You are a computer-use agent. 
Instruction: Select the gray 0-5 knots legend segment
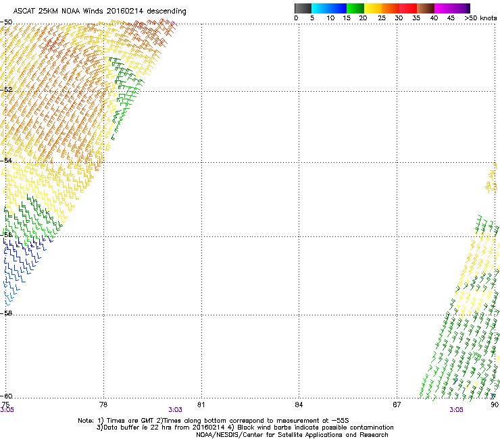pyautogui.click(x=303, y=8)
